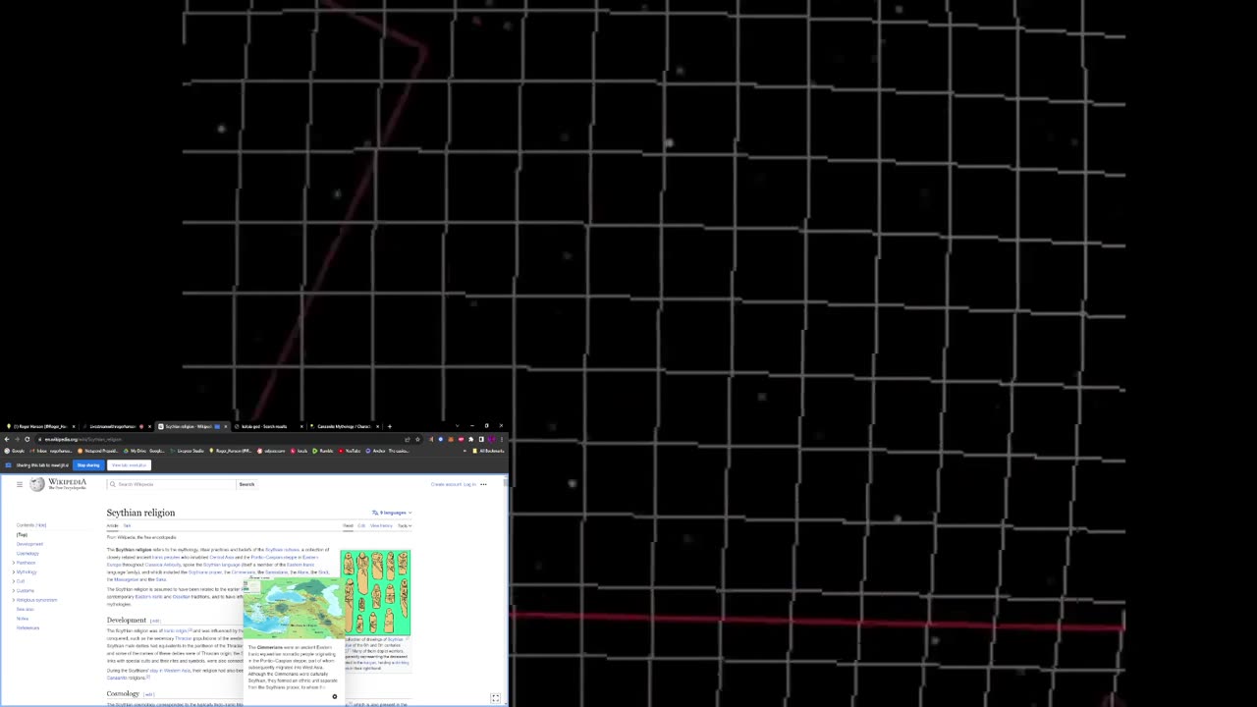Go to Development in contents sidebar
The width and height of the screenshot is (1257, 707).
pyautogui.click(x=29, y=544)
